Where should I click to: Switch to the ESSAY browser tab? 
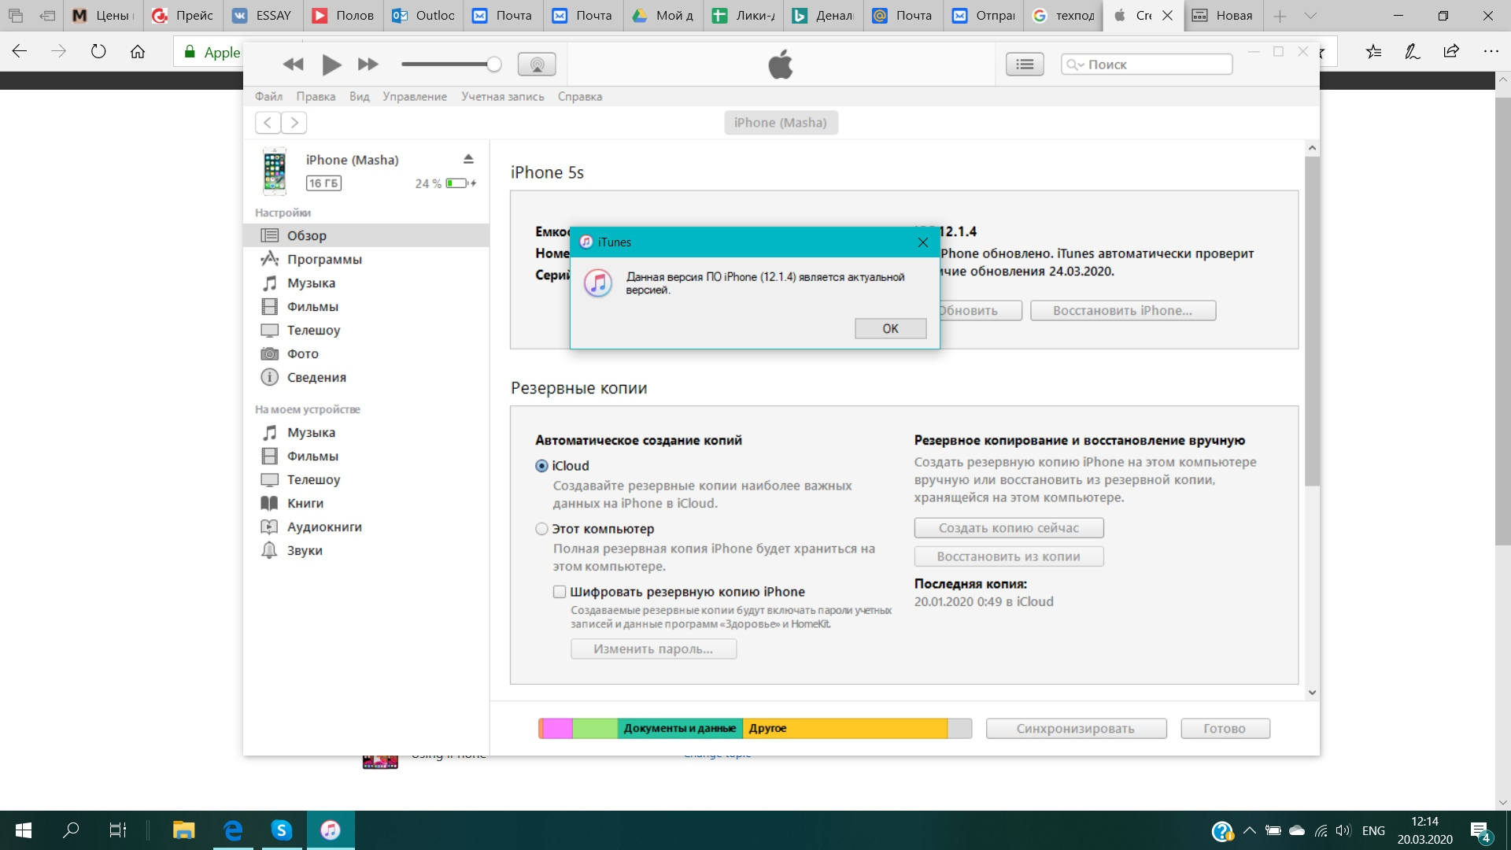263,16
